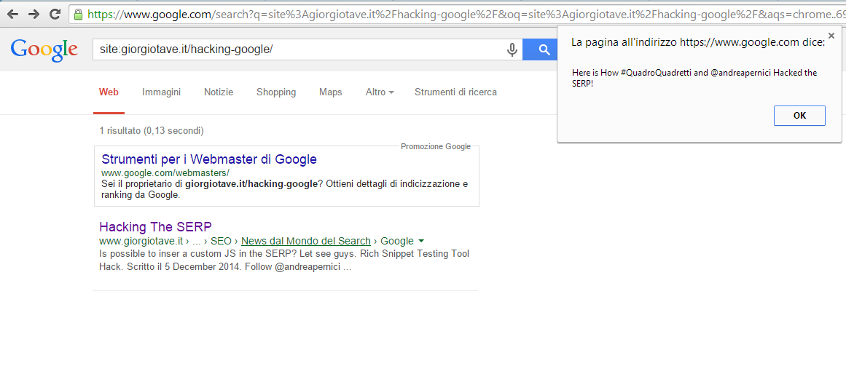Start voice search with the microphone icon
Viewport: 846px width, 382px height.
click(512, 50)
